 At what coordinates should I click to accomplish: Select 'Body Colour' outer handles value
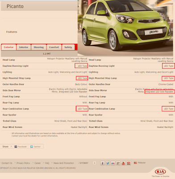tap(81, 84)
